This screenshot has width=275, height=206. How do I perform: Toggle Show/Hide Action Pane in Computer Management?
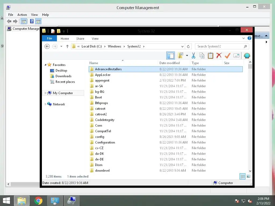38,21
